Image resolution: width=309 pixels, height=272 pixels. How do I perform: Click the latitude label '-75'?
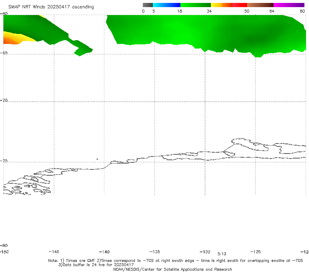coord(4,161)
